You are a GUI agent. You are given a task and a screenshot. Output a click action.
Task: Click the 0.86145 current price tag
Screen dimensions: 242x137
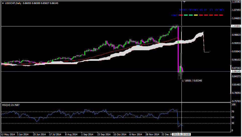tap(236, 71)
